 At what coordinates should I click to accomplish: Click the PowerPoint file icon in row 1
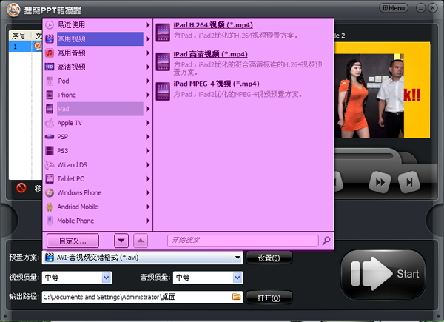pos(38,46)
